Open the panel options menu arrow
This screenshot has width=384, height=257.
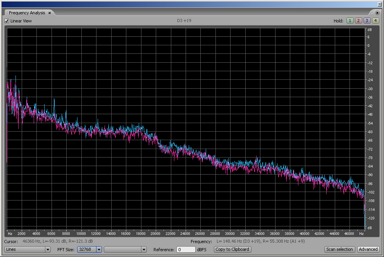(x=377, y=13)
